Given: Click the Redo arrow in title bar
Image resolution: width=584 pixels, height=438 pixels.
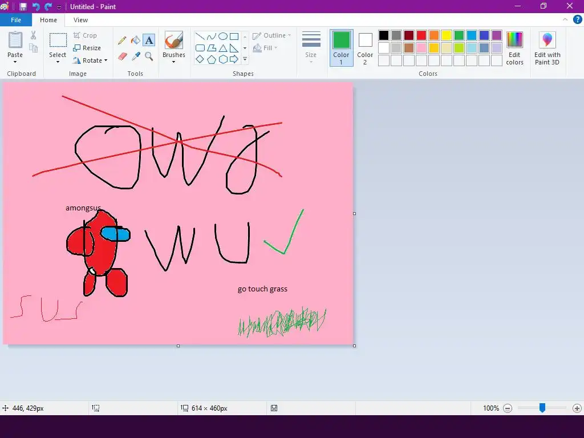Looking at the screenshot, I should coord(48,7).
